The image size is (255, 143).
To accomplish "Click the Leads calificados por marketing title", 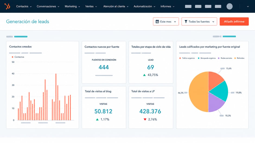I will (x=209, y=47).
